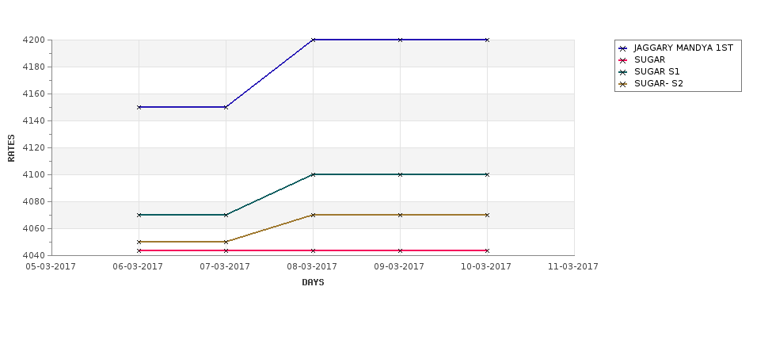This screenshot has width=772, height=340.
Task: Click Sugar- S2 point on 06-03-2017
Action: point(139,242)
